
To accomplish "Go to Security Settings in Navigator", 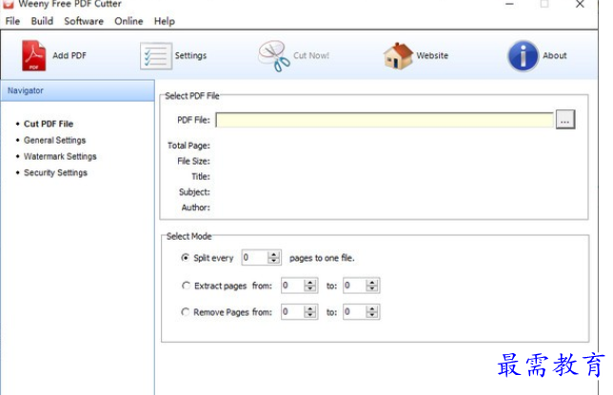I will click(55, 173).
